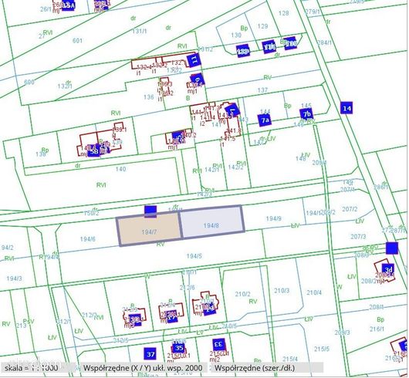Click the blue address marker 3d

coord(388,269)
